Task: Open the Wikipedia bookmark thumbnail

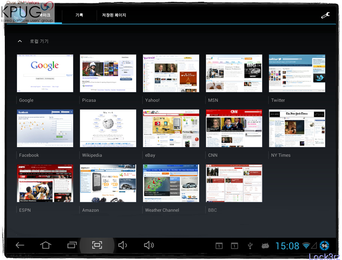Action: tap(108, 128)
